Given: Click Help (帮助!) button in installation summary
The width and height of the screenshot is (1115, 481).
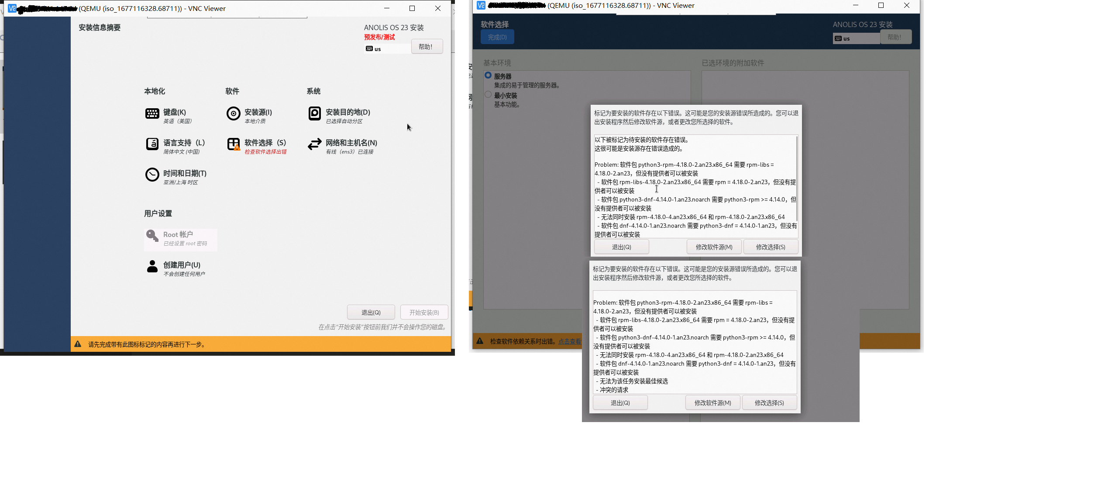Looking at the screenshot, I should (427, 47).
